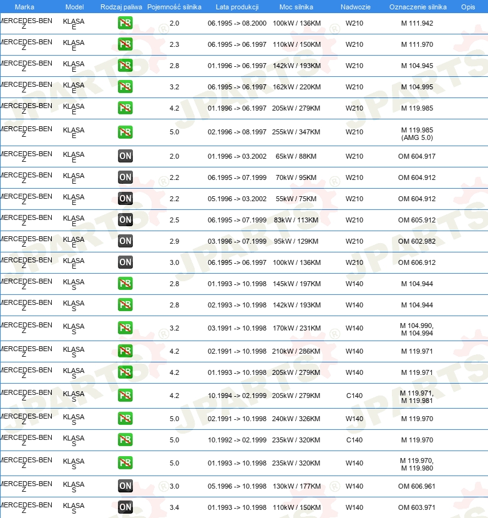
Task: Click the Moc silnika column header
Action: [296, 7]
